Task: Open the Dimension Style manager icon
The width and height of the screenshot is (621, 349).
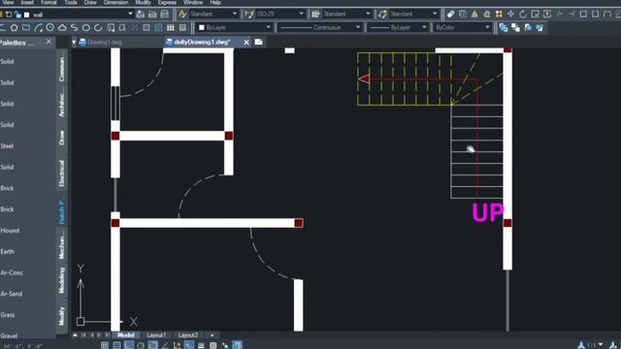Action: [x=249, y=15]
